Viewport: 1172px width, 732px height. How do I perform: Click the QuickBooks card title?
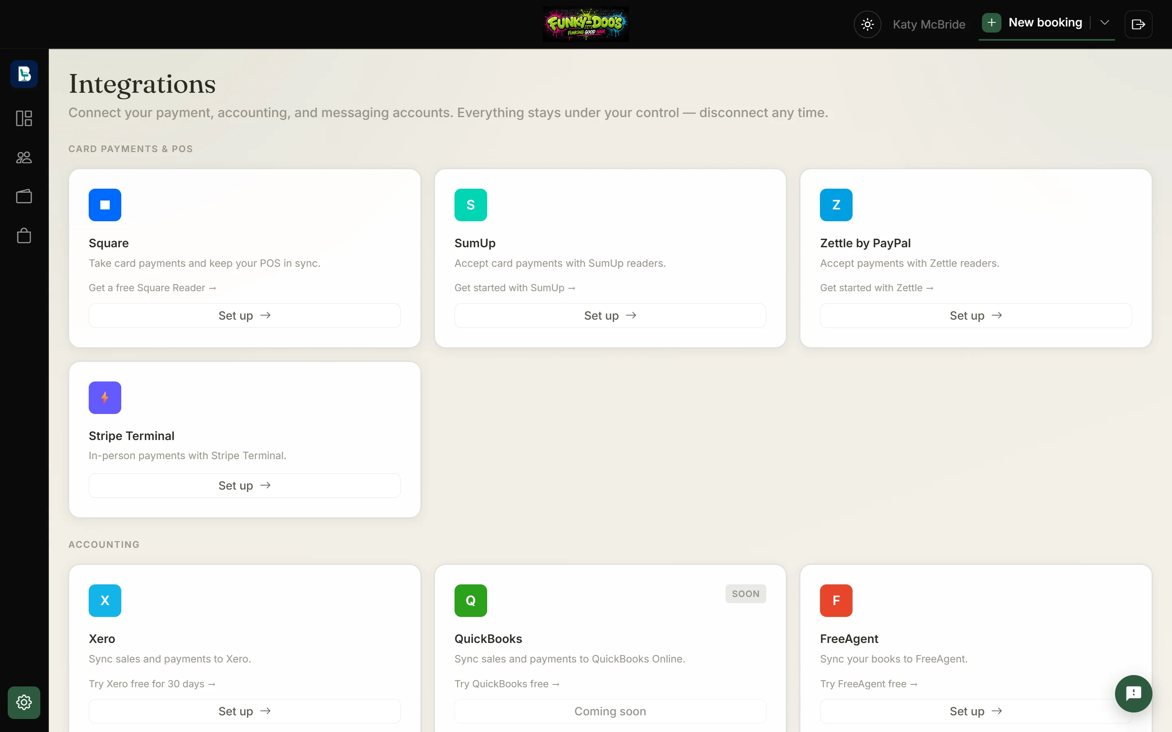[x=488, y=638]
